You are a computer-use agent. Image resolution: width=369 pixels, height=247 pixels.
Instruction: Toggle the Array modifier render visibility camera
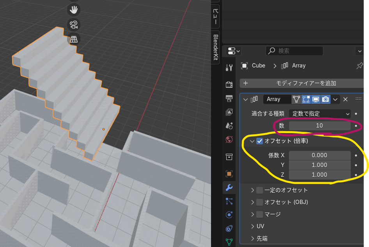pyautogui.click(x=325, y=99)
